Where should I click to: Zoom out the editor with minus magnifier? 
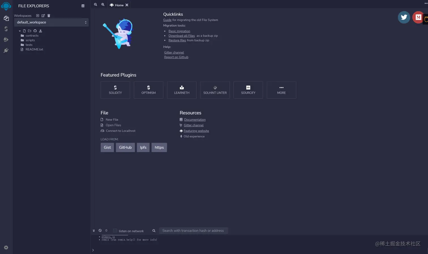pos(95,5)
